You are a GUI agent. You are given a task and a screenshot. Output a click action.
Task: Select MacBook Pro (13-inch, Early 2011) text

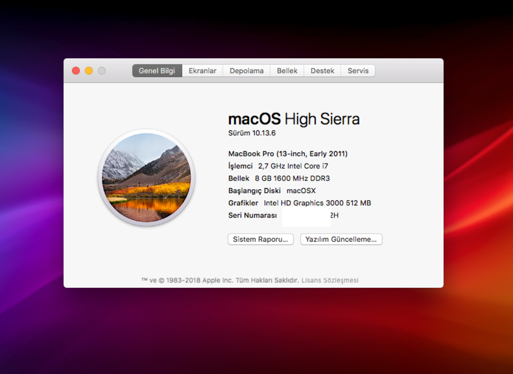tap(288, 154)
